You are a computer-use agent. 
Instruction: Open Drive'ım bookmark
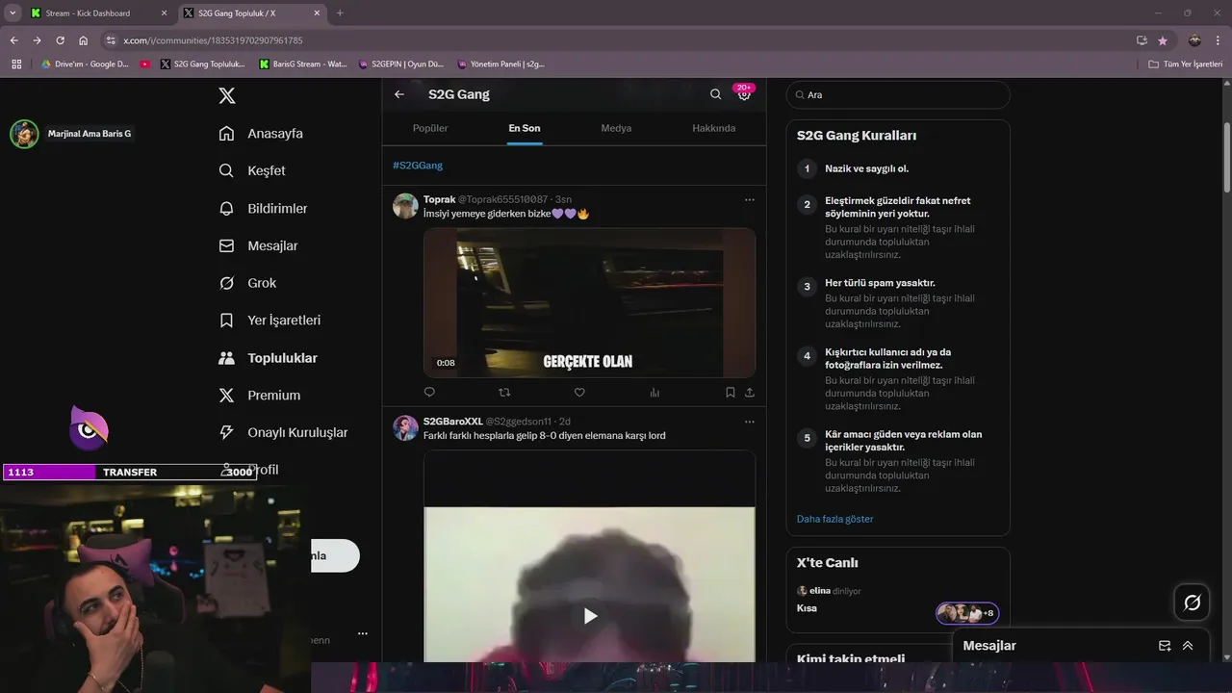(x=85, y=64)
